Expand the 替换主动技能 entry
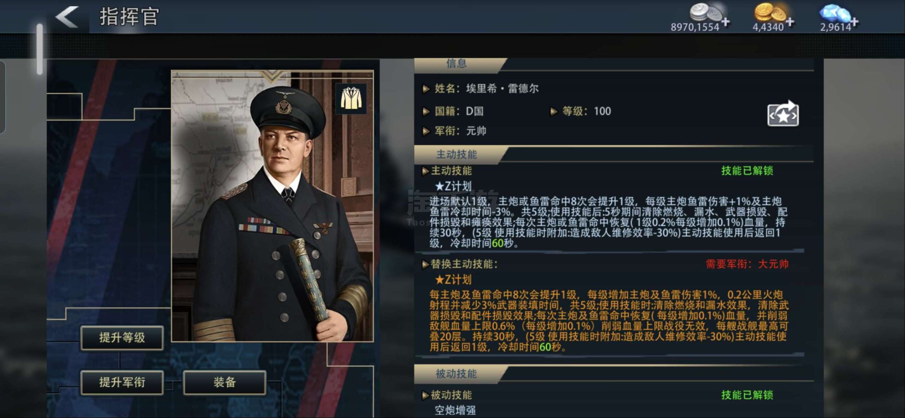Screen dimensions: 905x418 point(460,264)
